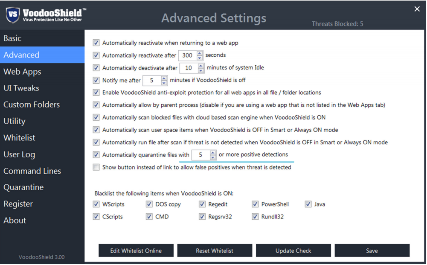Close the Advanced Settings window
Viewport: 427px width, 265px height.
click(x=417, y=9)
